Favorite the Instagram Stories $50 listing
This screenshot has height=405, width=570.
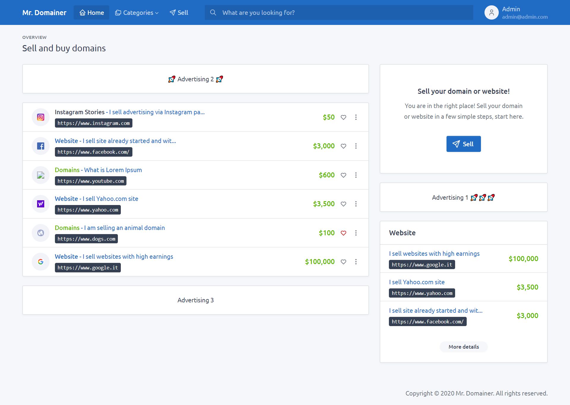point(343,117)
